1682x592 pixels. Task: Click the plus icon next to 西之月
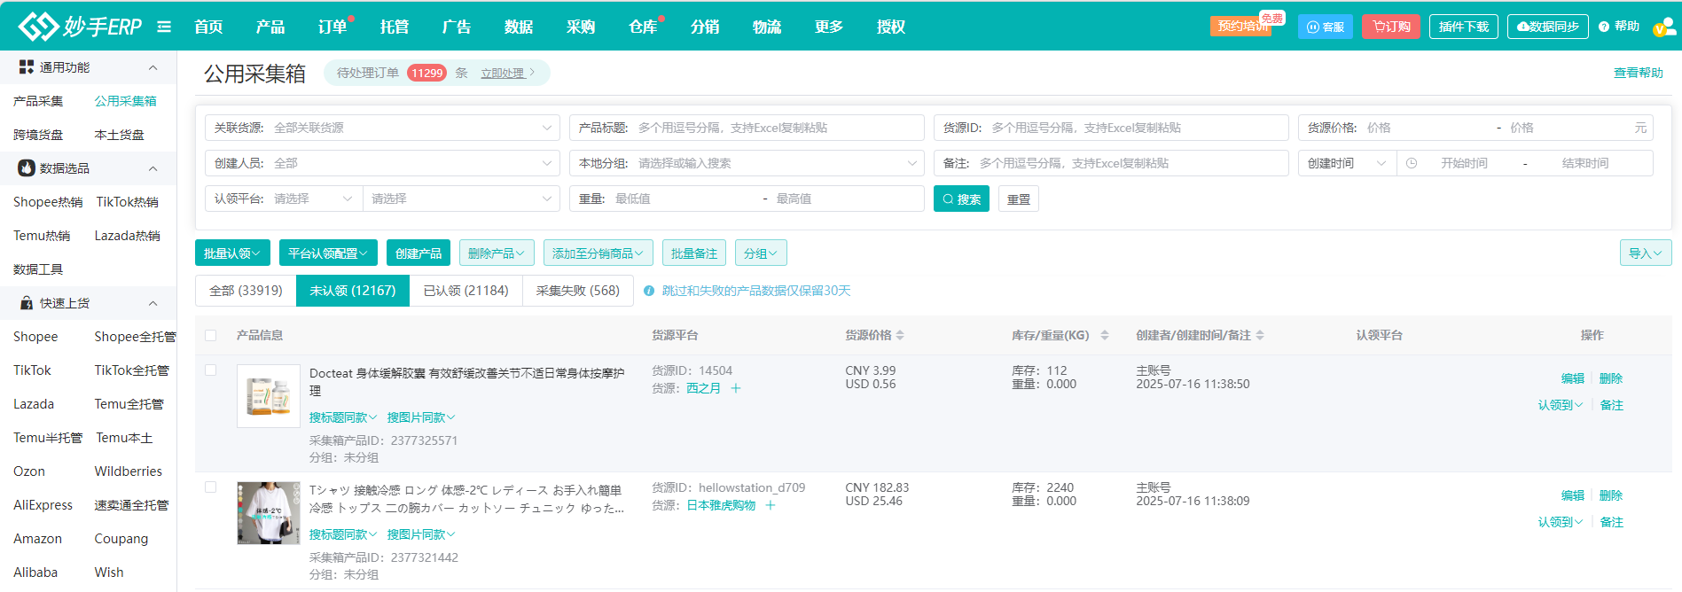(736, 388)
